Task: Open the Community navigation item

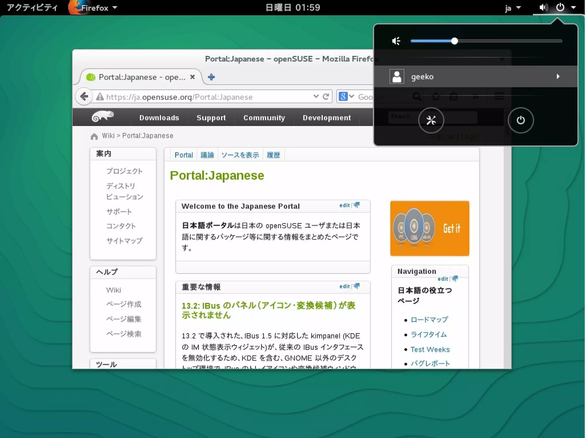Action: [264, 118]
